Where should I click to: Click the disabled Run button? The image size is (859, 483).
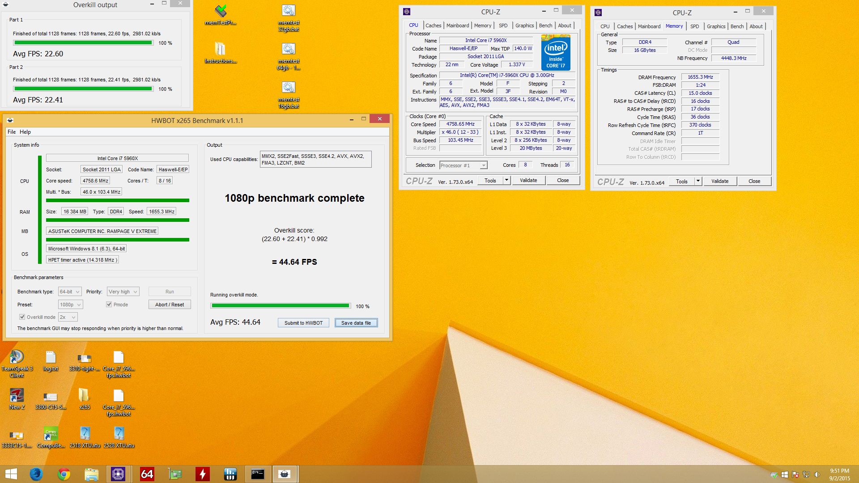point(170,292)
